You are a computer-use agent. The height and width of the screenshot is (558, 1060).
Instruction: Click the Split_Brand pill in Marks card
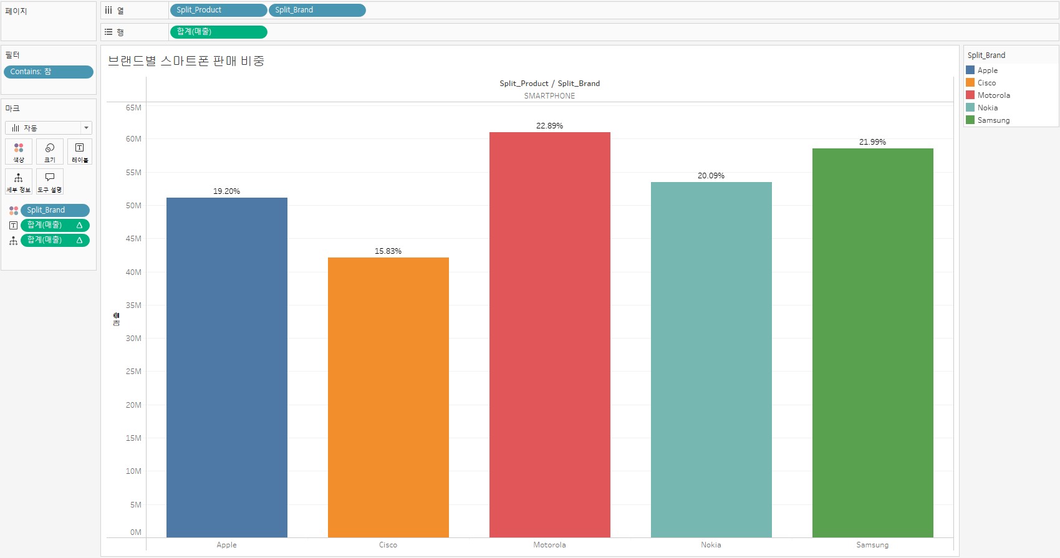pyautogui.click(x=55, y=210)
